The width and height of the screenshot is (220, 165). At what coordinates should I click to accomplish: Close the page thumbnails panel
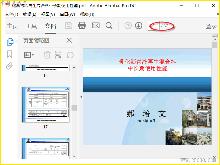coord(69,40)
